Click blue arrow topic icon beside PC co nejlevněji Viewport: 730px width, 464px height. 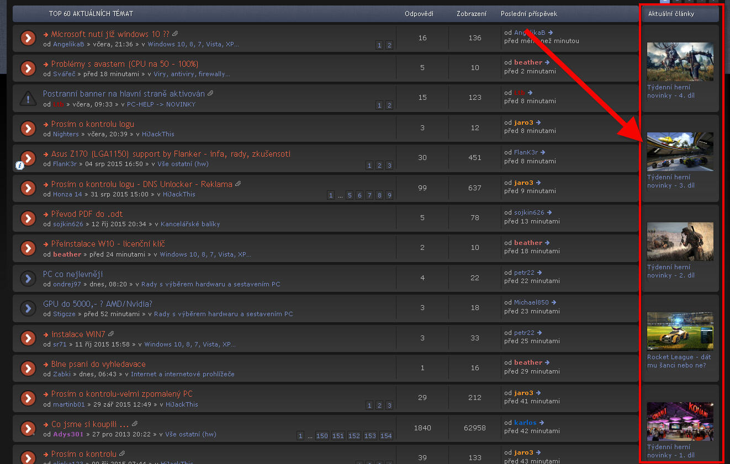pyautogui.click(x=28, y=279)
